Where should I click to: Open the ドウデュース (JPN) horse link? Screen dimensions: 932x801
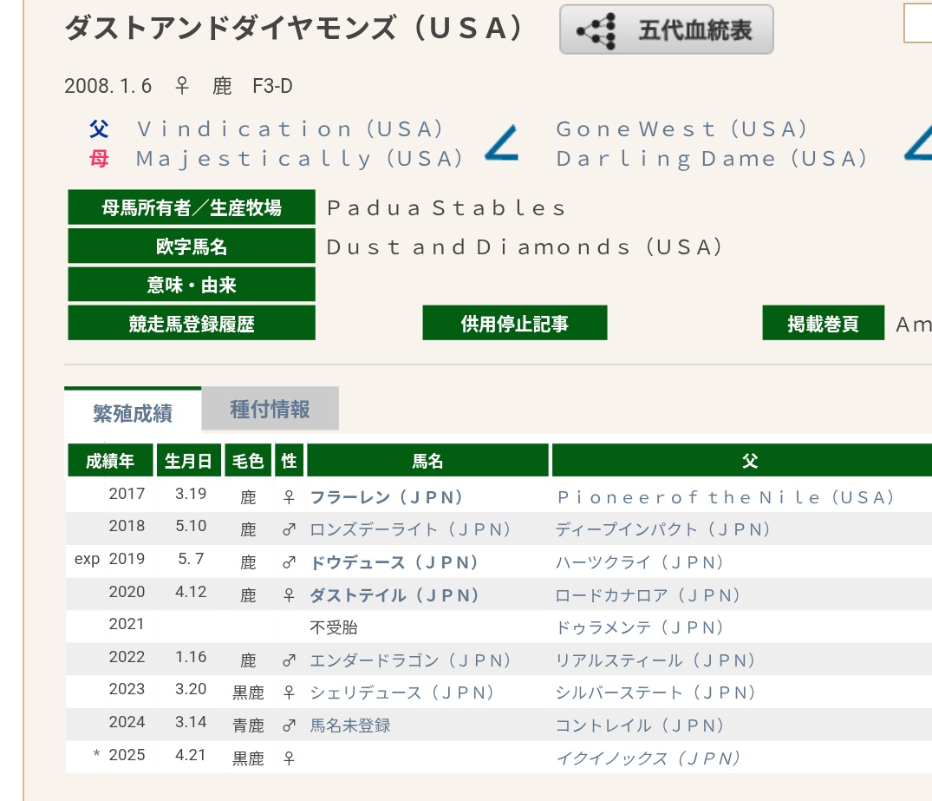394,562
